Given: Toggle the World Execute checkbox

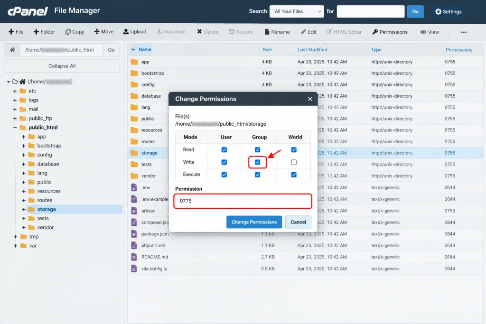Looking at the screenshot, I should click(x=294, y=175).
